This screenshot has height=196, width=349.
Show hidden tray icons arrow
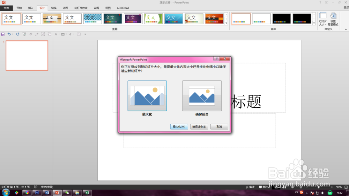click(x=307, y=193)
